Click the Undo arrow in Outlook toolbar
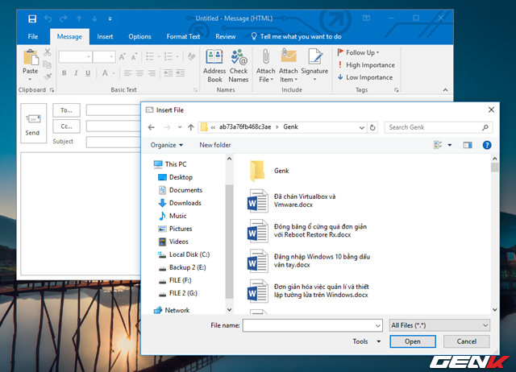The height and width of the screenshot is (372, 516). pyautogui.click(x=48, y=19)
